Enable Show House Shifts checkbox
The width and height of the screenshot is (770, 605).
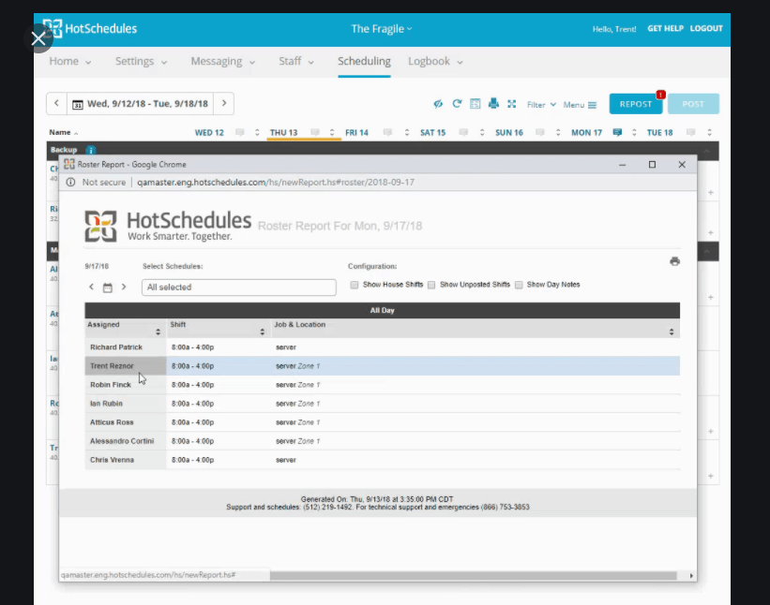(x=355, y=285)
